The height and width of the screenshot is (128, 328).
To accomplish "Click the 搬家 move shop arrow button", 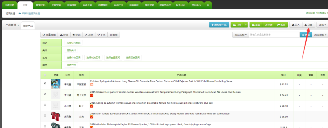I will click(281, 25).
